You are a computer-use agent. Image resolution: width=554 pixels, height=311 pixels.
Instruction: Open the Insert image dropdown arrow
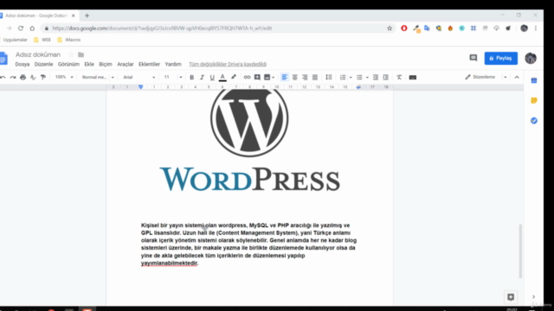click(274, 77)
